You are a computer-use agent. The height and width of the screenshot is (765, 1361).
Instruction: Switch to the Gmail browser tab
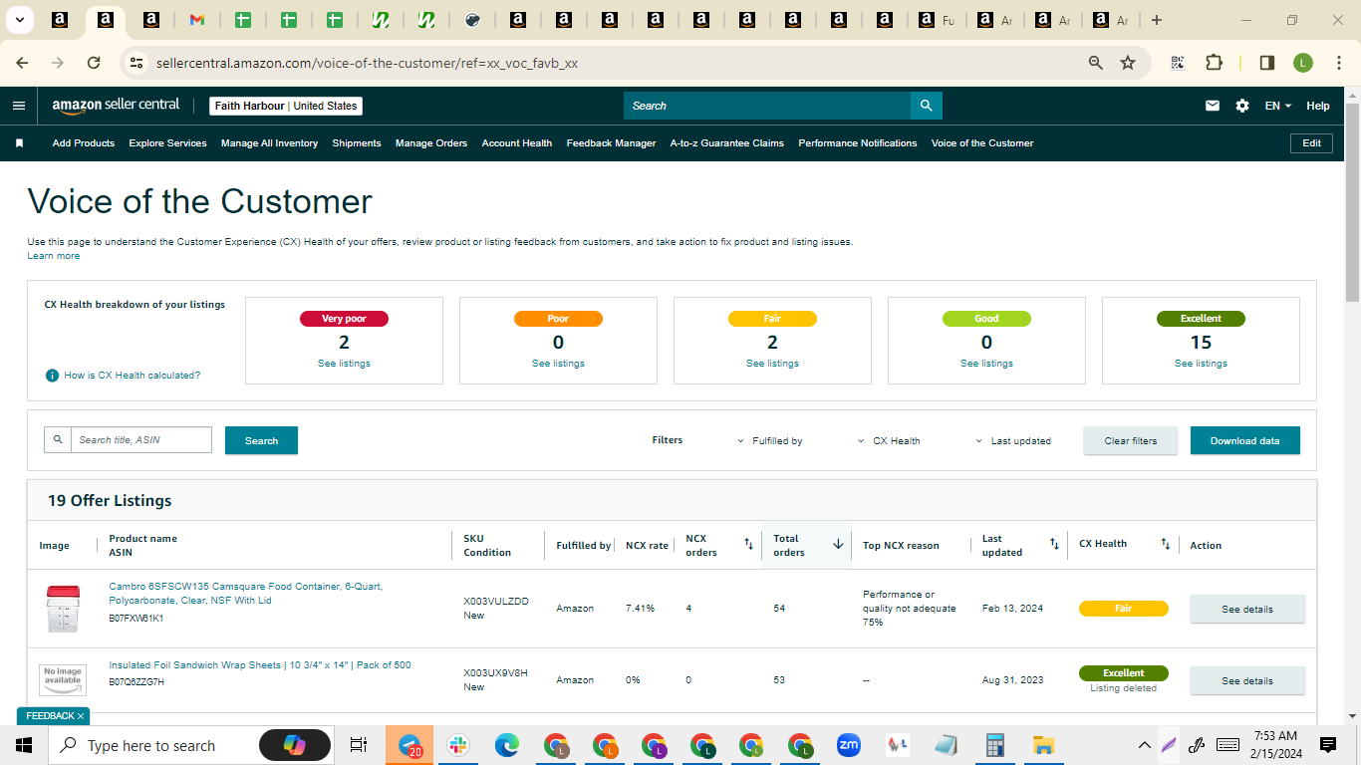197,20
